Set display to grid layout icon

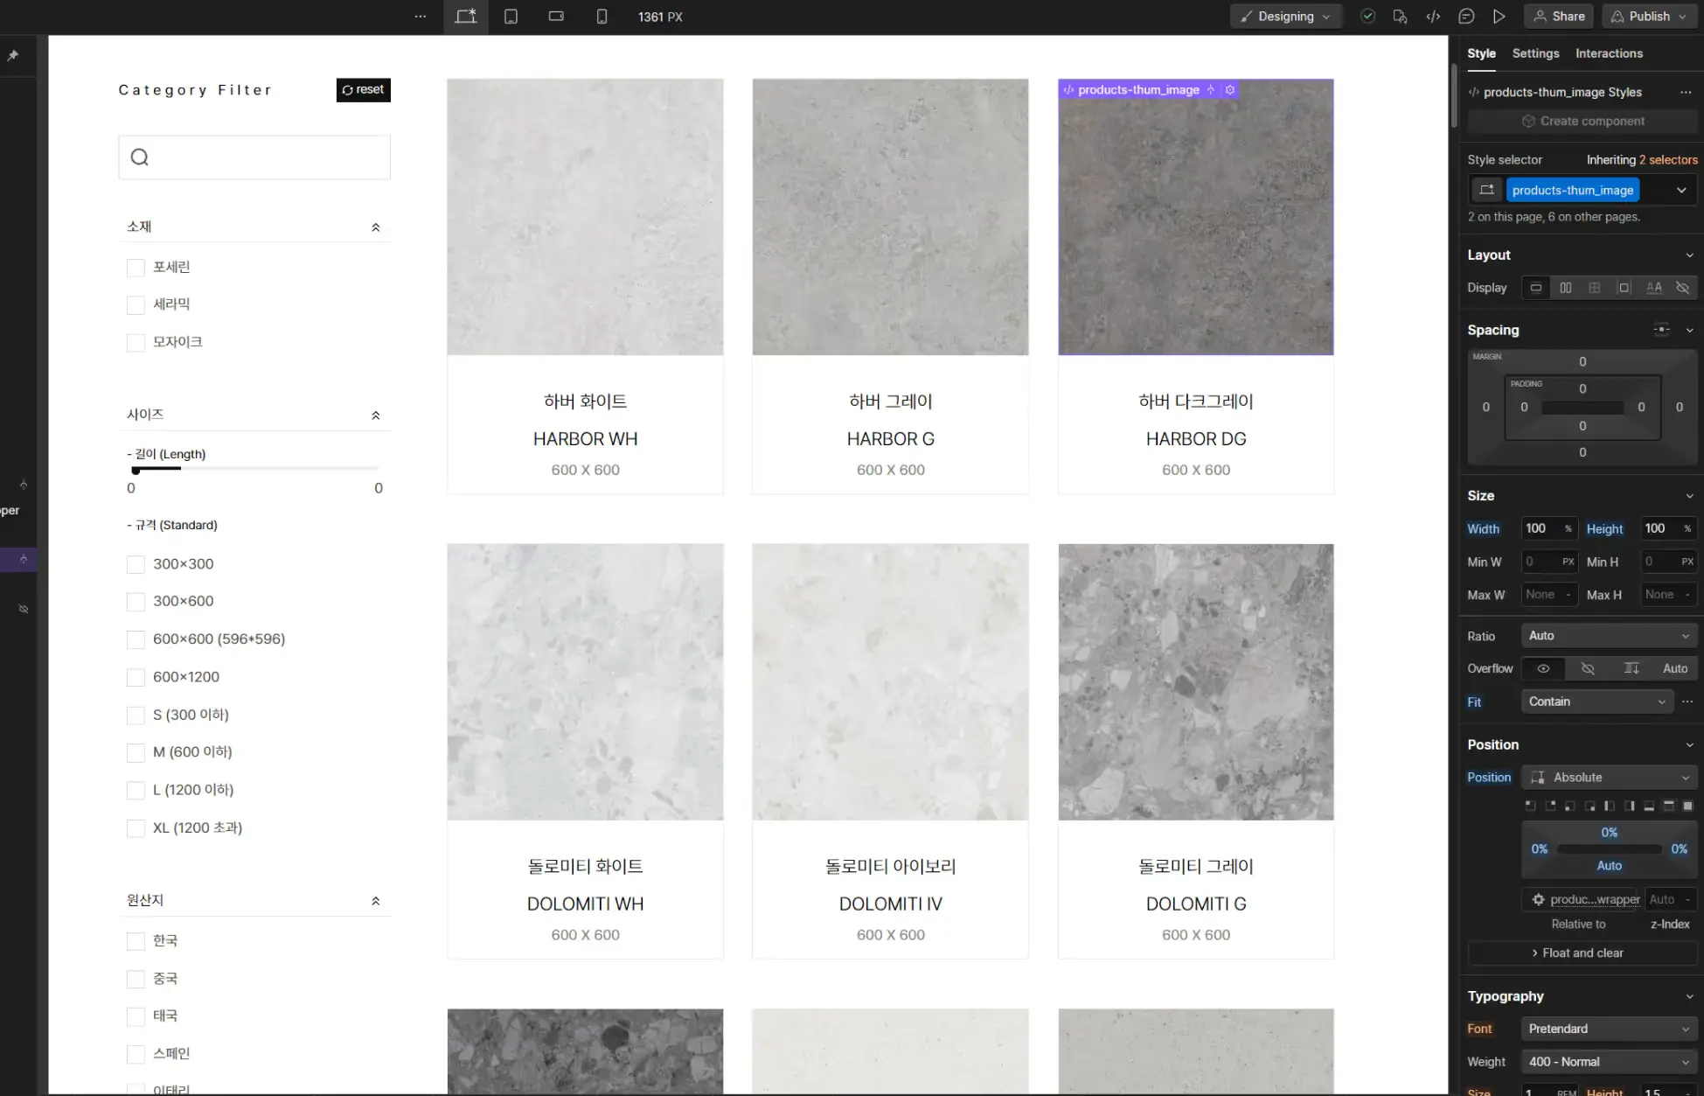(x=1594, y=288)
